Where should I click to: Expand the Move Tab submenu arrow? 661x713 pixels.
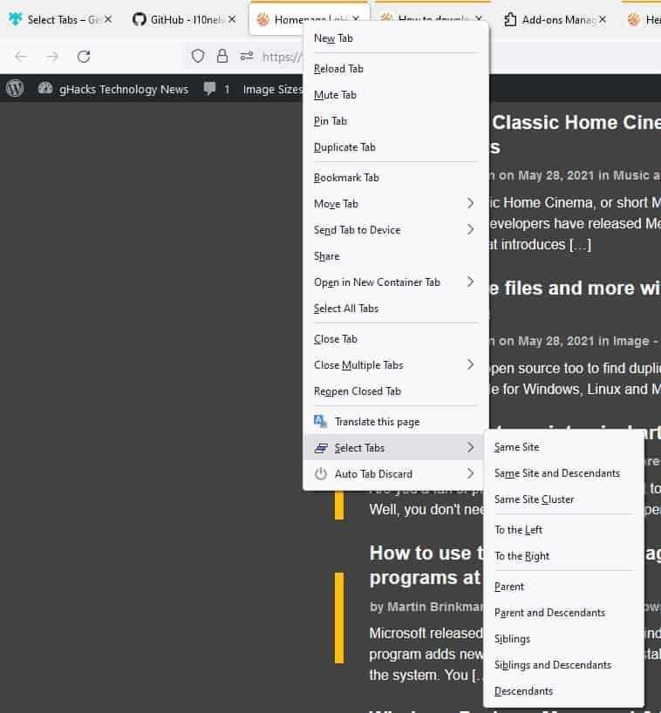pos(470,203)
